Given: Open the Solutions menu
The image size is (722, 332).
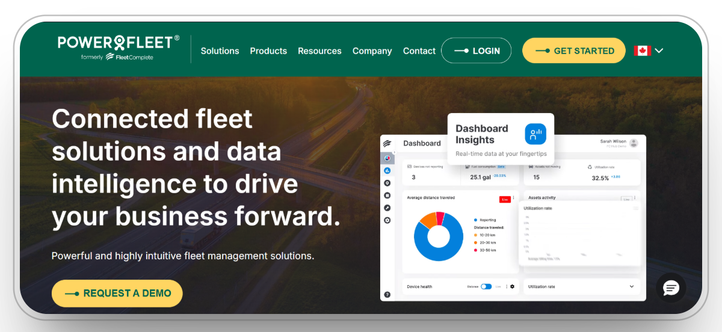Looking at the screenshot, I should click(x=220, y=51).
